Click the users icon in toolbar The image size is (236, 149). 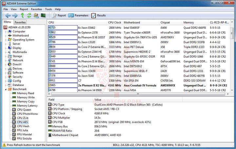36,15
